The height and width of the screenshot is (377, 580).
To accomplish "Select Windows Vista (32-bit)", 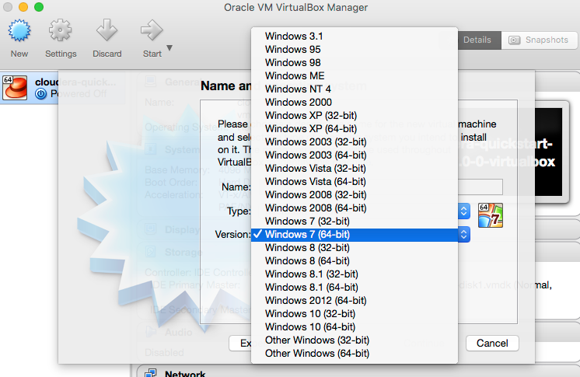I will click(x=355, y=169).
